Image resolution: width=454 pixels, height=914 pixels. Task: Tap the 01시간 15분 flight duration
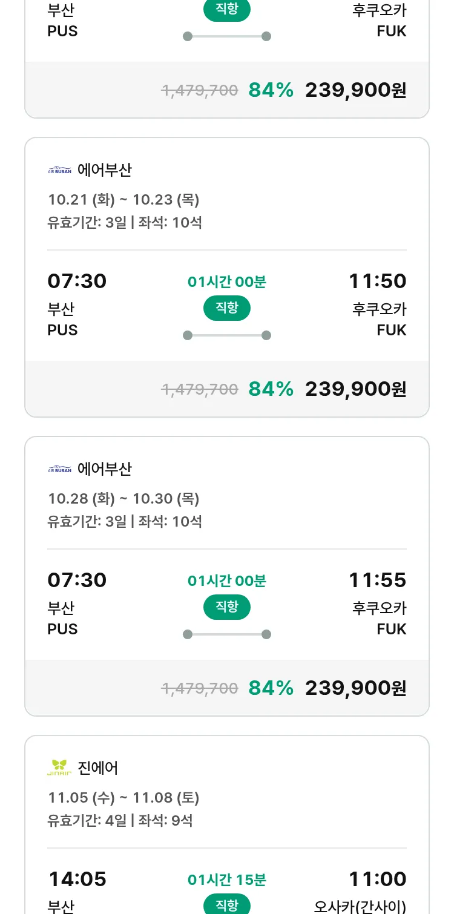point(226,879)
